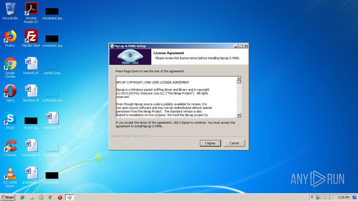Select Acrobat Reader DC desktop icon
Image resolution: width=358 pixels, height=201 pixels.
pyautogui.click(x=31, y=13)
